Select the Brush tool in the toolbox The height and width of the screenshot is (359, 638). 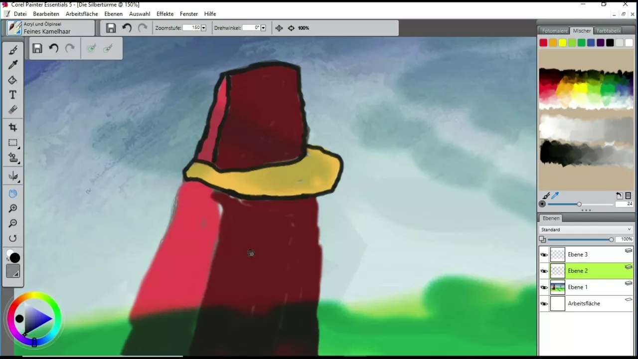[13, 50]
